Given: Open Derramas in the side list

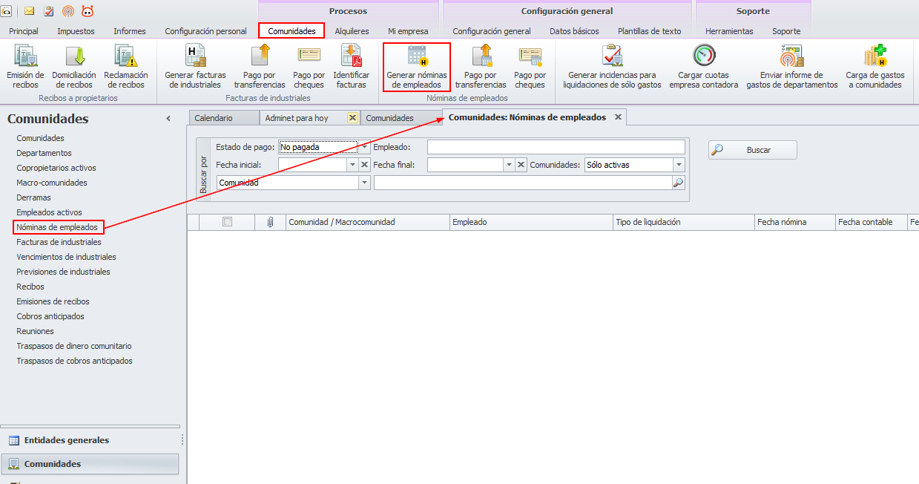Looking at the screenshot, I should pyautogui.click(x=33, y=197).
